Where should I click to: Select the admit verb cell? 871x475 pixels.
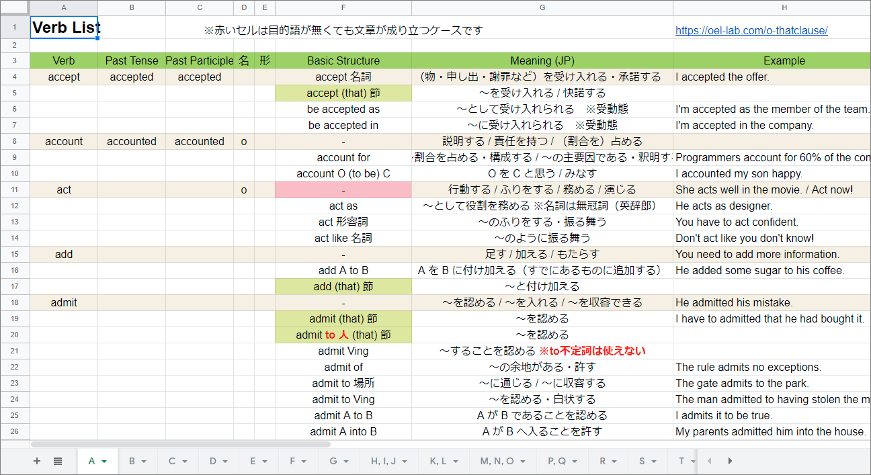64,302
